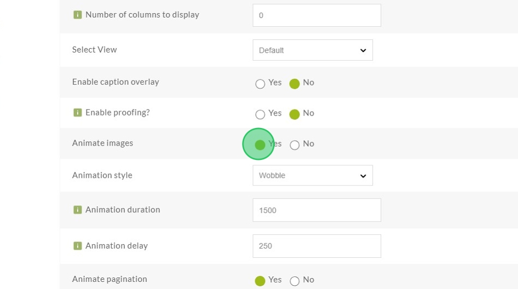This screenshot has width=518, height=289.
Task: Click info icon next to Enable proofing
Action: 78,113
